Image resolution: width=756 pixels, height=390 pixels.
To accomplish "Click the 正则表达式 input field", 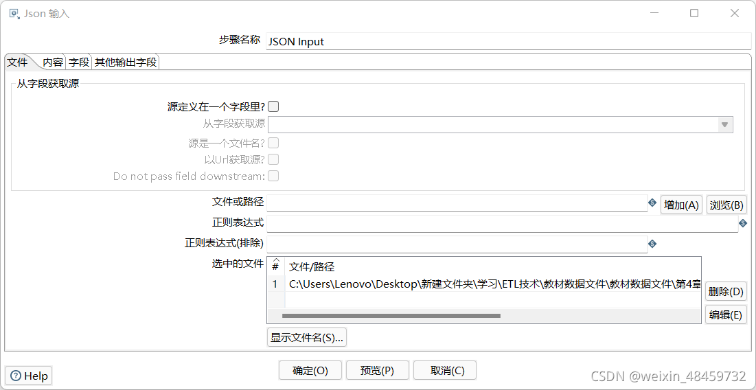I will (503, 223).
